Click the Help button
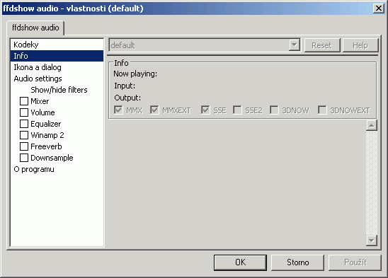The width and height of the screenshot is (388, 278). 360,45
